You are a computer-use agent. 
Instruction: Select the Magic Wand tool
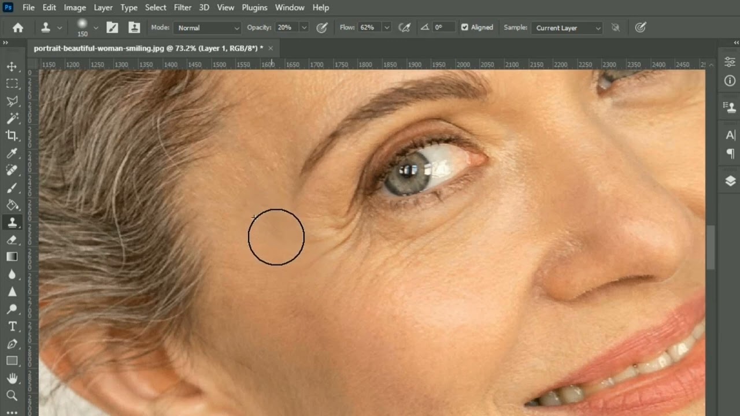[x=12, y=118]
